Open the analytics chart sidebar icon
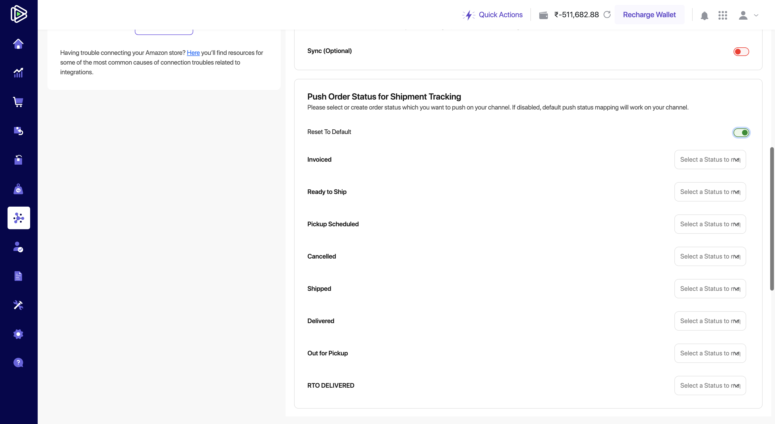The width and height of the screenshot is (775, 424). click(x=18, y=73)
